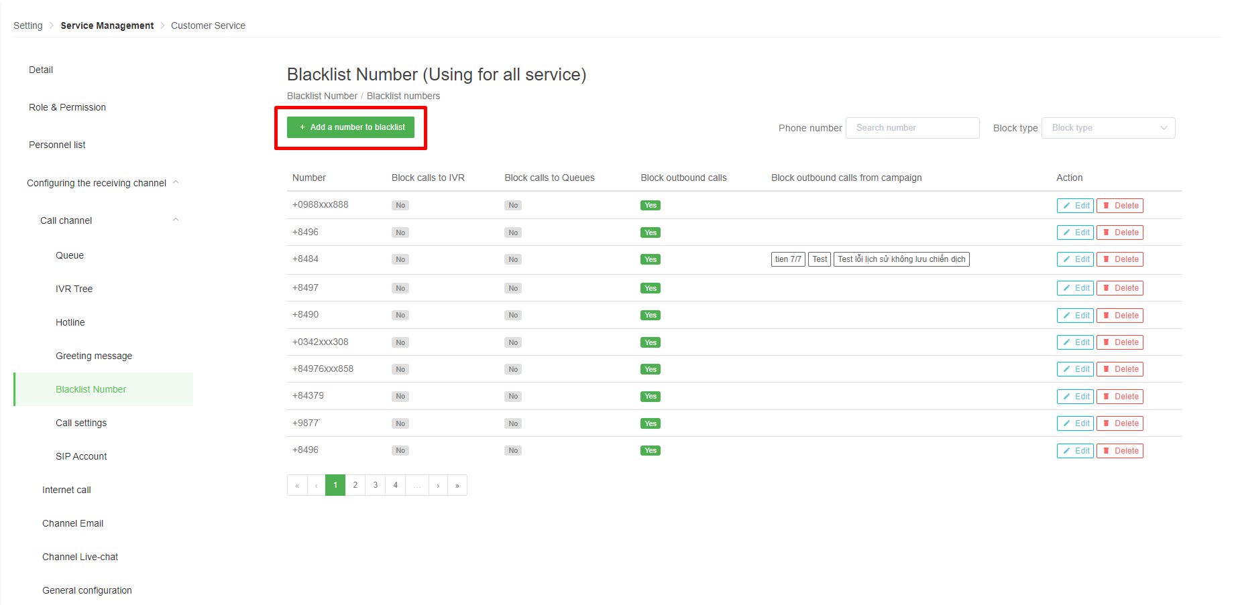The image size is (1234, 605).
Task: Open IVR Tree in the sidebar
Action: tap(74, 289)
